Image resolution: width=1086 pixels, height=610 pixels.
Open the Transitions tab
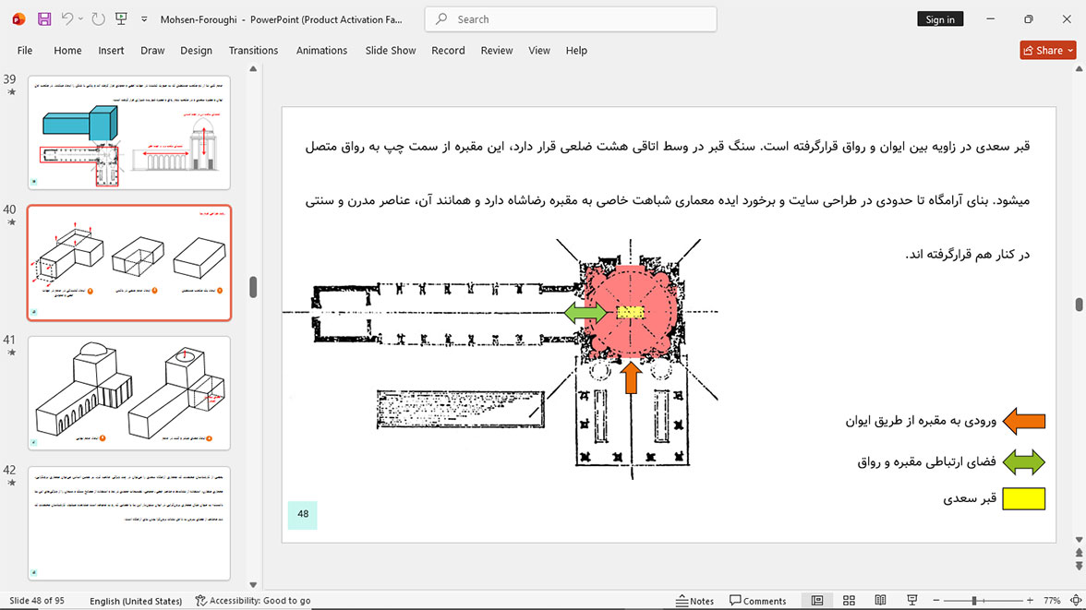click(x=253, y=51)
